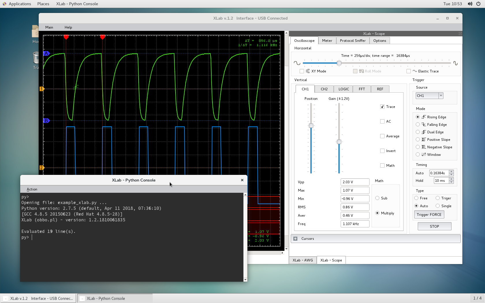This screenshot has width=485, height=303.
Task: Click the Rising Edge trigger icon
Action: (x=424, y=117)
